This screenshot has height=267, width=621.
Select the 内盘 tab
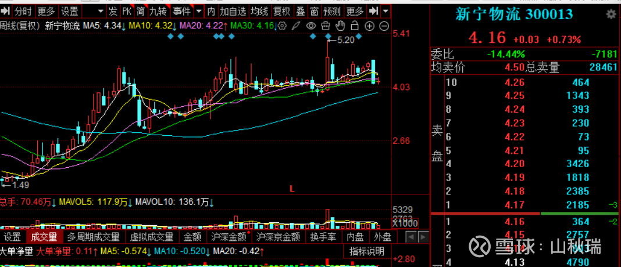pos(355,237)
